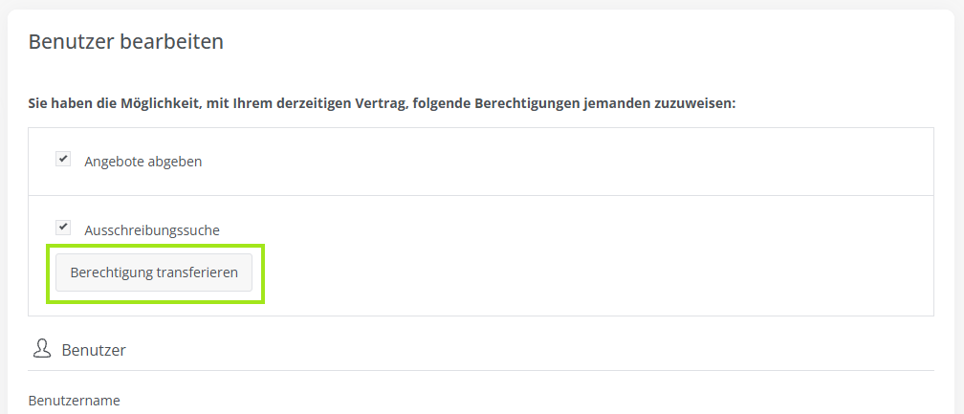Image resolution: width=964 pixels, height=414 pixels.
Task: Toggle the Ausschreibungssuche checkbox
Action: 63,228
